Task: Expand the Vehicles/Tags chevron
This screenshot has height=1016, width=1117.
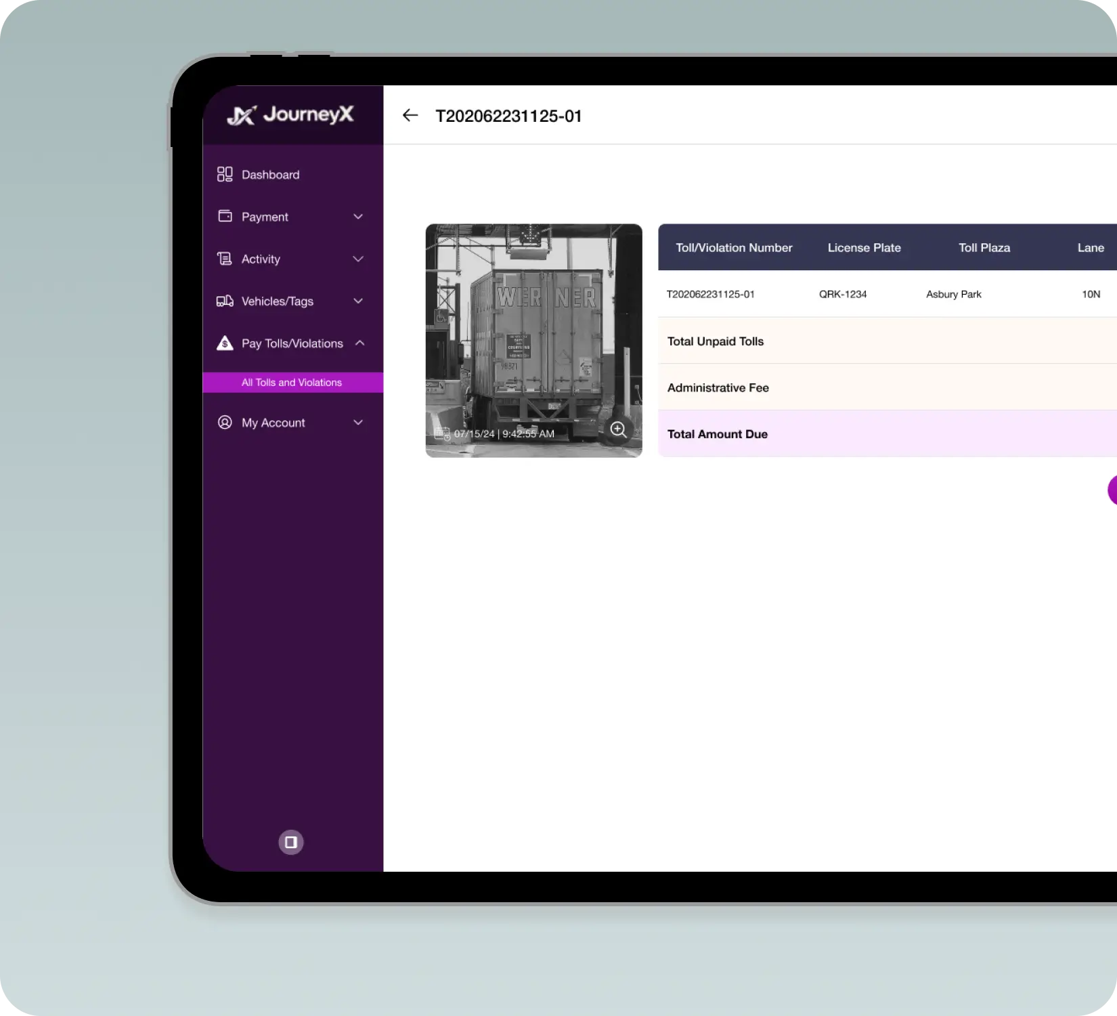Action: [358, 301]
